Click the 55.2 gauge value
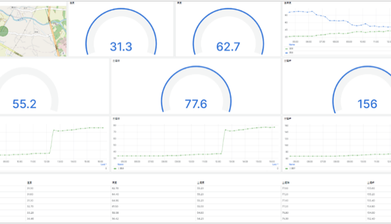 [x=25, y=104]
